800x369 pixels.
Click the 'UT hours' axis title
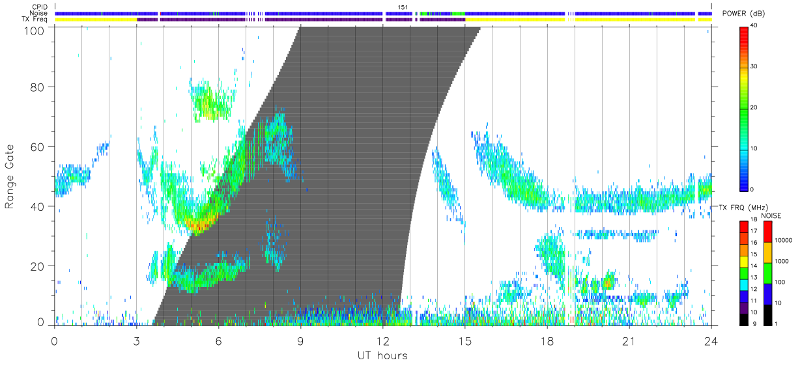382,356
